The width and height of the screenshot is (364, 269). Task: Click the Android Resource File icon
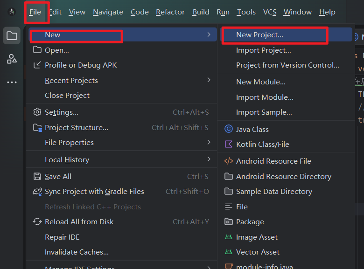228,161
